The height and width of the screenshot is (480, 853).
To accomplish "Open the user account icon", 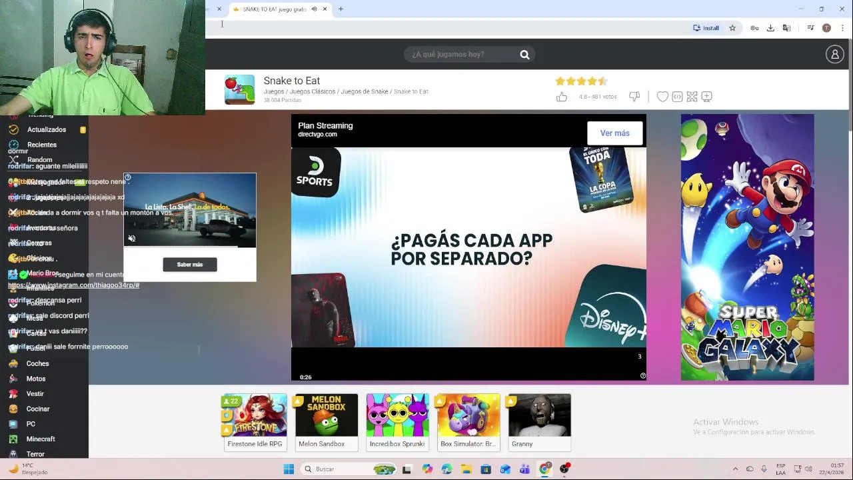I will click(835, 54).
